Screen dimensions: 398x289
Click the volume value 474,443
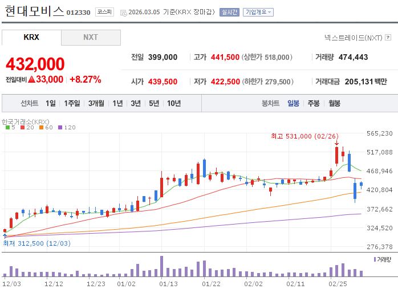(x=353, y=57)
